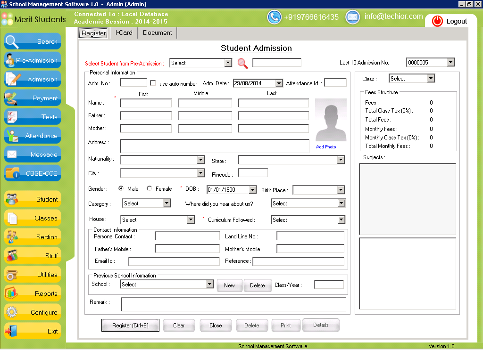Click the Message envelope icon in sidebar
This screenshot has height=350, width=483.
(x=12, y=155)
